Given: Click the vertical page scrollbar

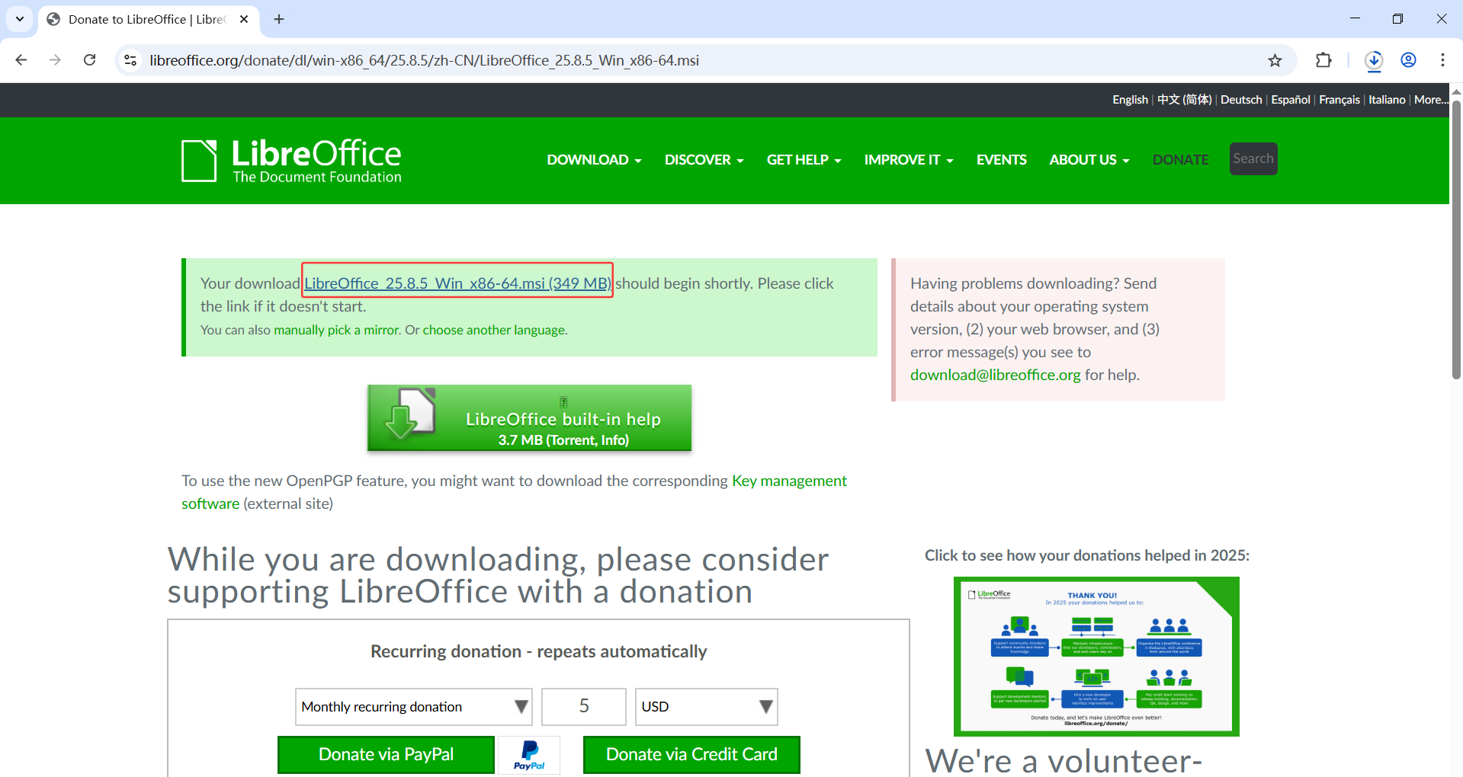Looking at the screenshot, I should coord(1456,239).
